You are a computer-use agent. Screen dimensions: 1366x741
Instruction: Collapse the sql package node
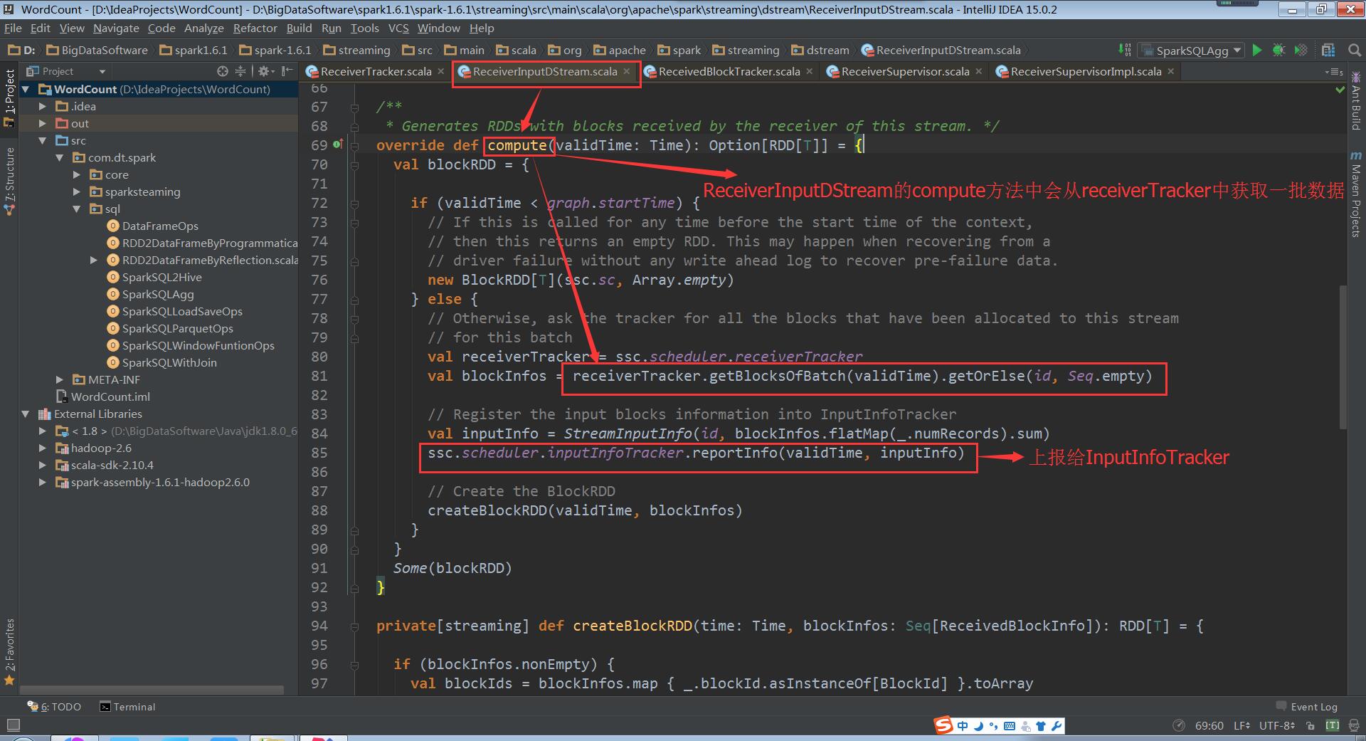click(x=77, y=209)
